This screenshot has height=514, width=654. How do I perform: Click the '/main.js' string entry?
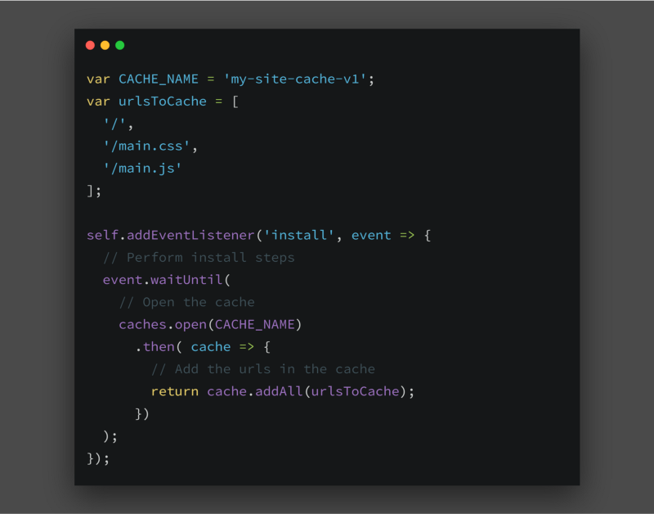[x=142, y=169]
